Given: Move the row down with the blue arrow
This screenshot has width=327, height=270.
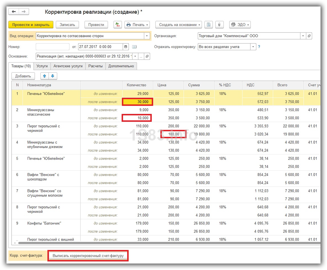Looking at the screenshot, I should tap(53, 76).
